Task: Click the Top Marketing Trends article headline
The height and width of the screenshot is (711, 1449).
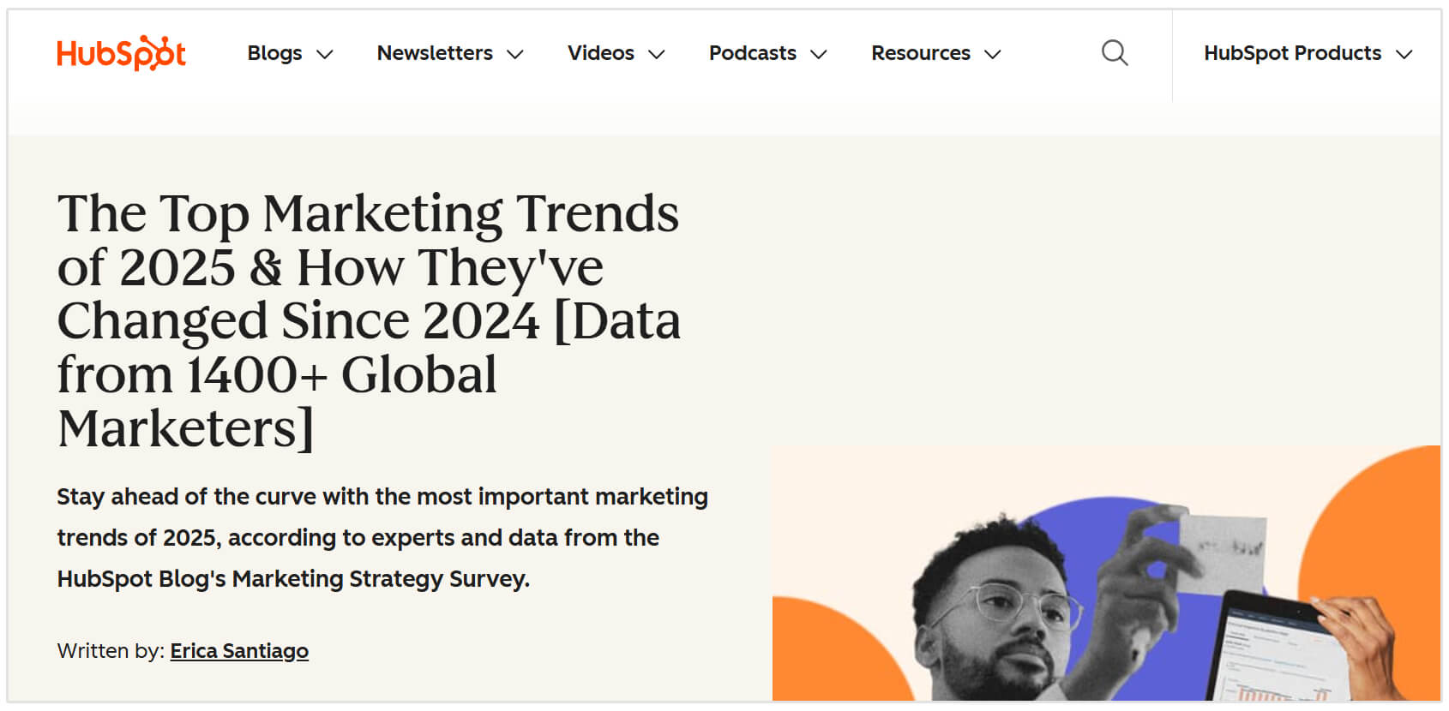Action: pos(369,320)
